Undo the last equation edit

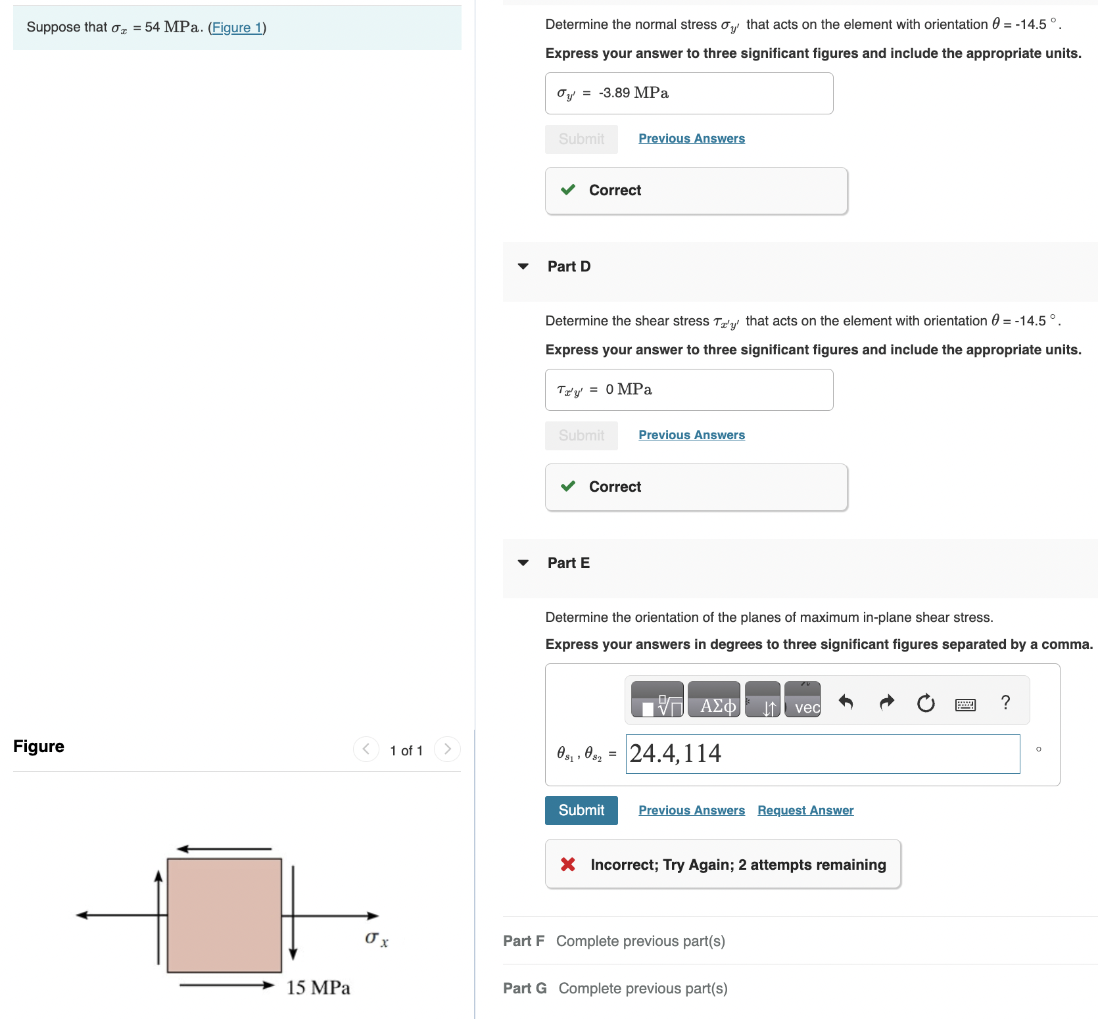point(847,702)
